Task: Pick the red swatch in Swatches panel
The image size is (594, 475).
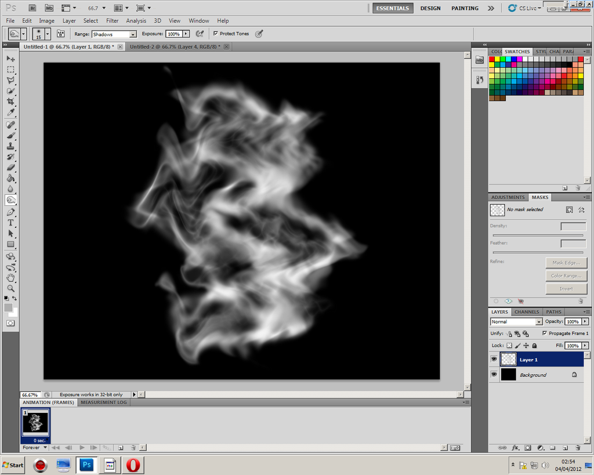Action: (x=492, y=59)
